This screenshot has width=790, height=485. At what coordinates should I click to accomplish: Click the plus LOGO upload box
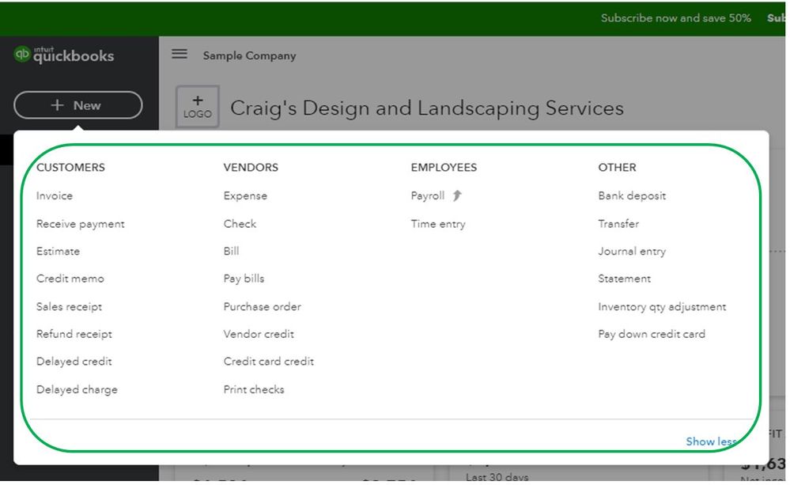tap(198, 107)
